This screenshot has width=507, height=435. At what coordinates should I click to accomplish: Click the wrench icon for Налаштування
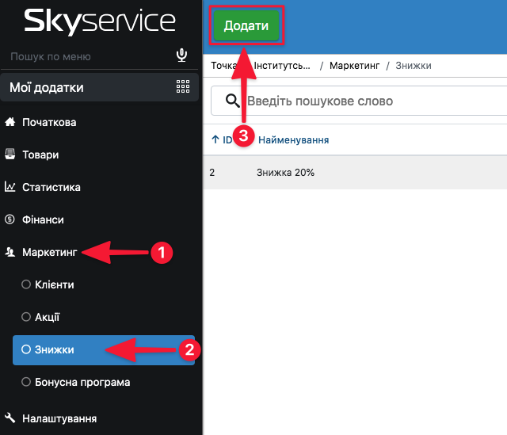(x=10, y=418)
